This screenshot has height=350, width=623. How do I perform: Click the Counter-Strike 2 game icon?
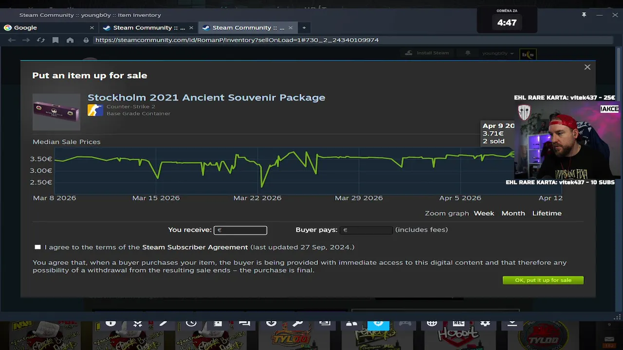(x=95, y=110)
